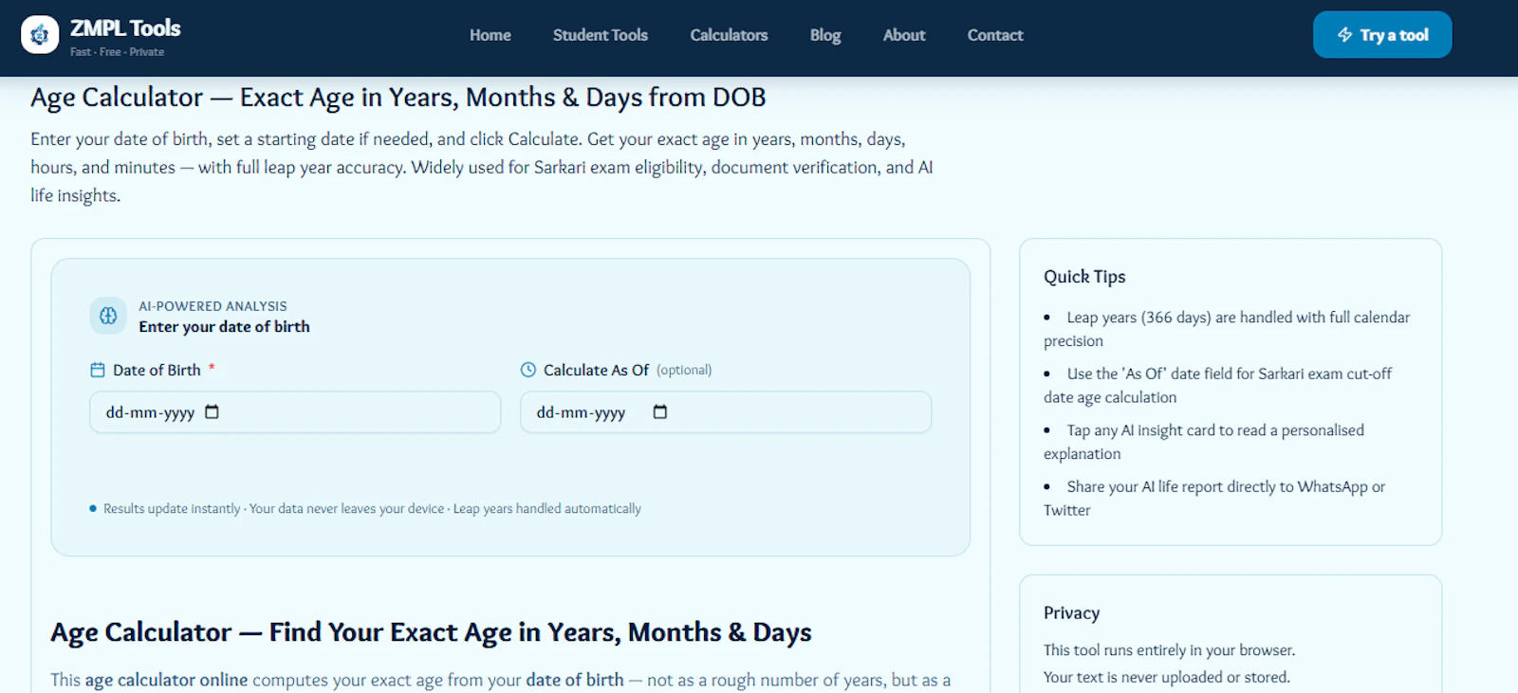Click the 'Fast · Free · Private' tagline
The height and width of the screenshot is (693, 1518).
[117, 52]
